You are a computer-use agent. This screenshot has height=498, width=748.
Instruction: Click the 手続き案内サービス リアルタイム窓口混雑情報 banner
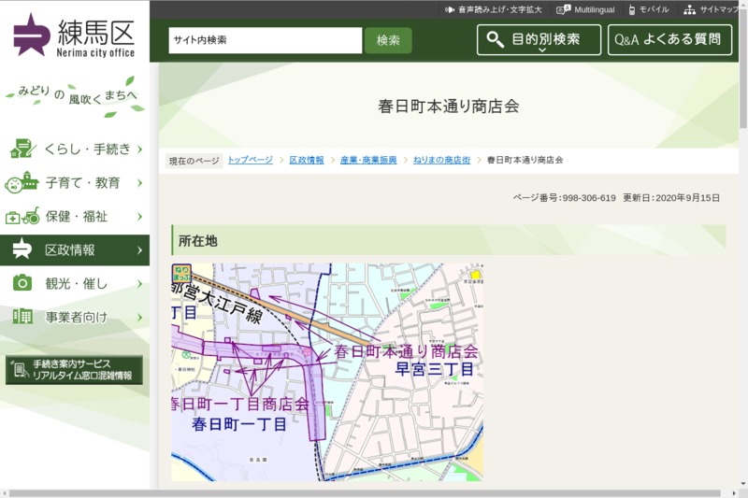75,370
